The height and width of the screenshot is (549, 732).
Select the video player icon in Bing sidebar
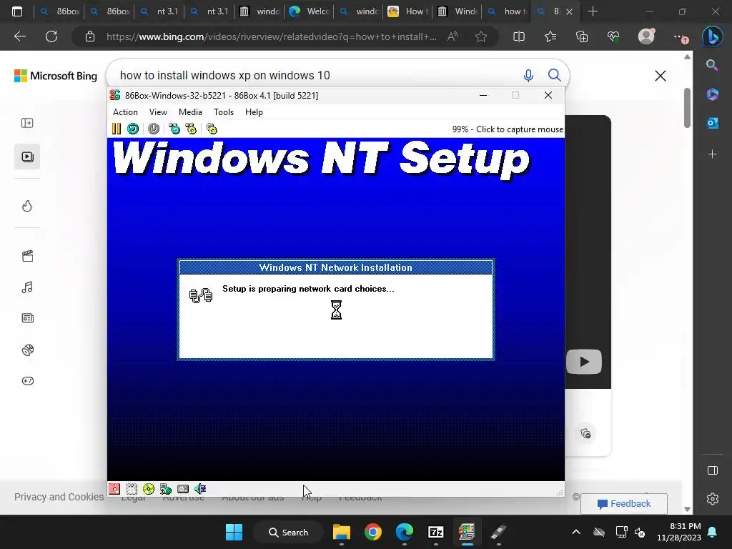27,157
